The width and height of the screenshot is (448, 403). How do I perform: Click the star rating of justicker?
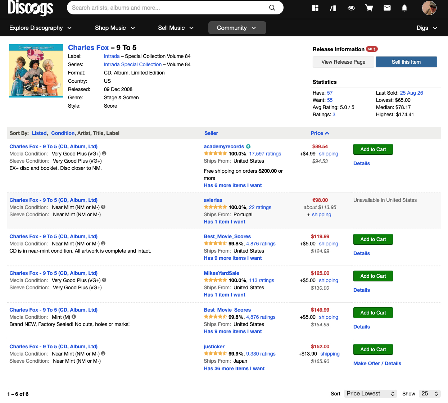215,353
